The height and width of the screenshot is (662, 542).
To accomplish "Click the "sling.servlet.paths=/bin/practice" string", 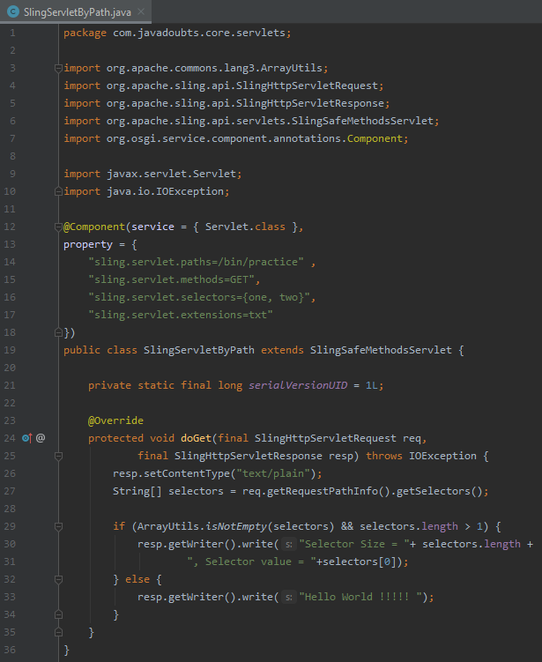I will 196,262.
